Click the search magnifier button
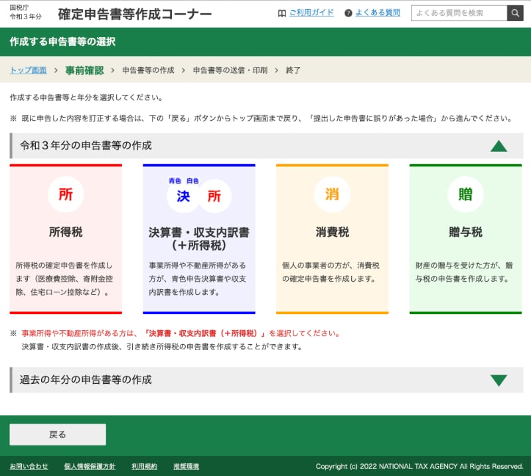The height and width of the screenshot is (476, 531). (x=515, y=13)
